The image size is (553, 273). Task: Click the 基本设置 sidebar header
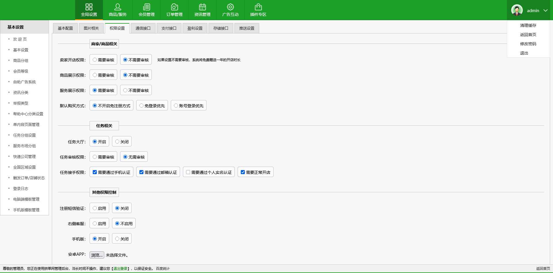pyautogui.click(x=24, y=27)
